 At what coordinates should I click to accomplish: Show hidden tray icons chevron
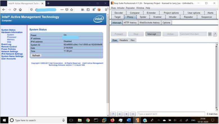click(x=159, y=120)
